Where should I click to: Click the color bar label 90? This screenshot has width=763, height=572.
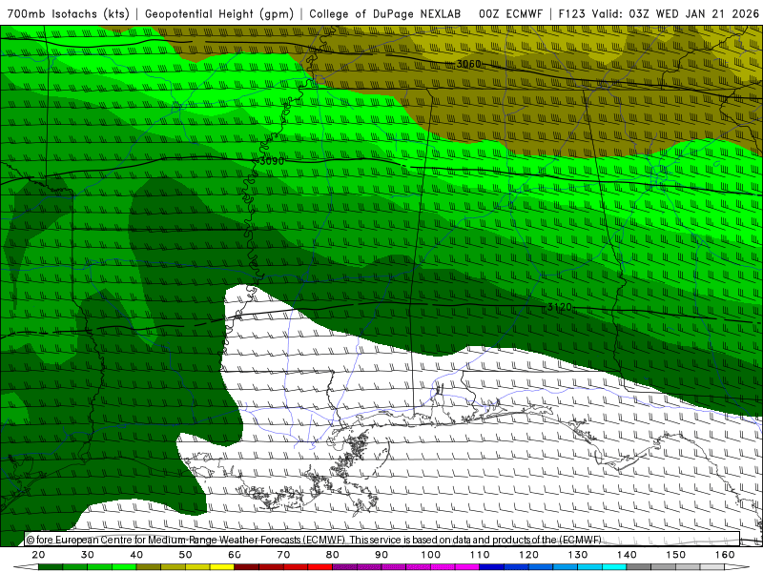point(381,555)
